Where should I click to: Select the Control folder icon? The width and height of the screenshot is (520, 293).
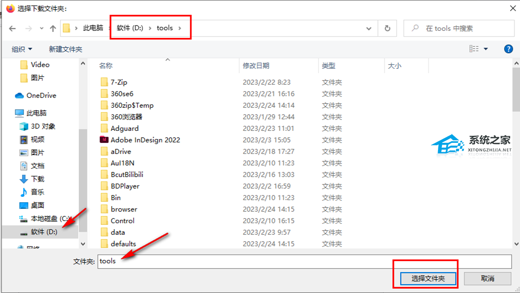point(104,221)
